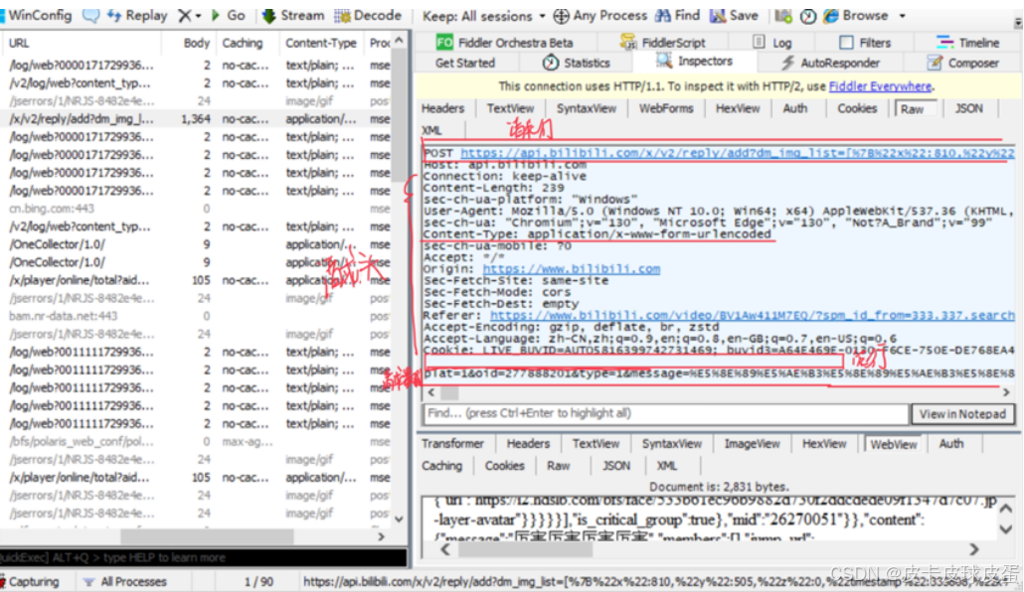Open the Remove sessions dropdown arrow

(x=198, y=16)
